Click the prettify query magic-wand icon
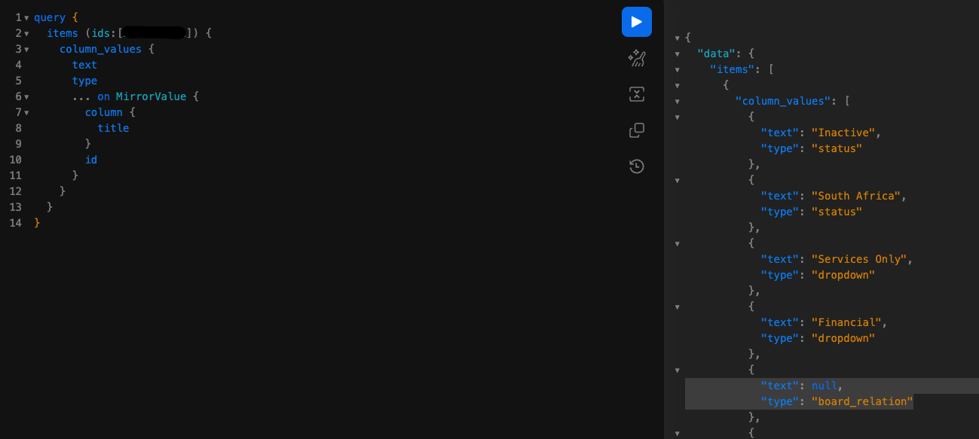The image size is (979, 439). tap(637, 58)
